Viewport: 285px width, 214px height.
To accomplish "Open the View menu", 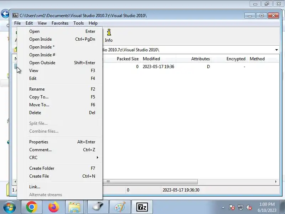I will [x=42, y=23].
